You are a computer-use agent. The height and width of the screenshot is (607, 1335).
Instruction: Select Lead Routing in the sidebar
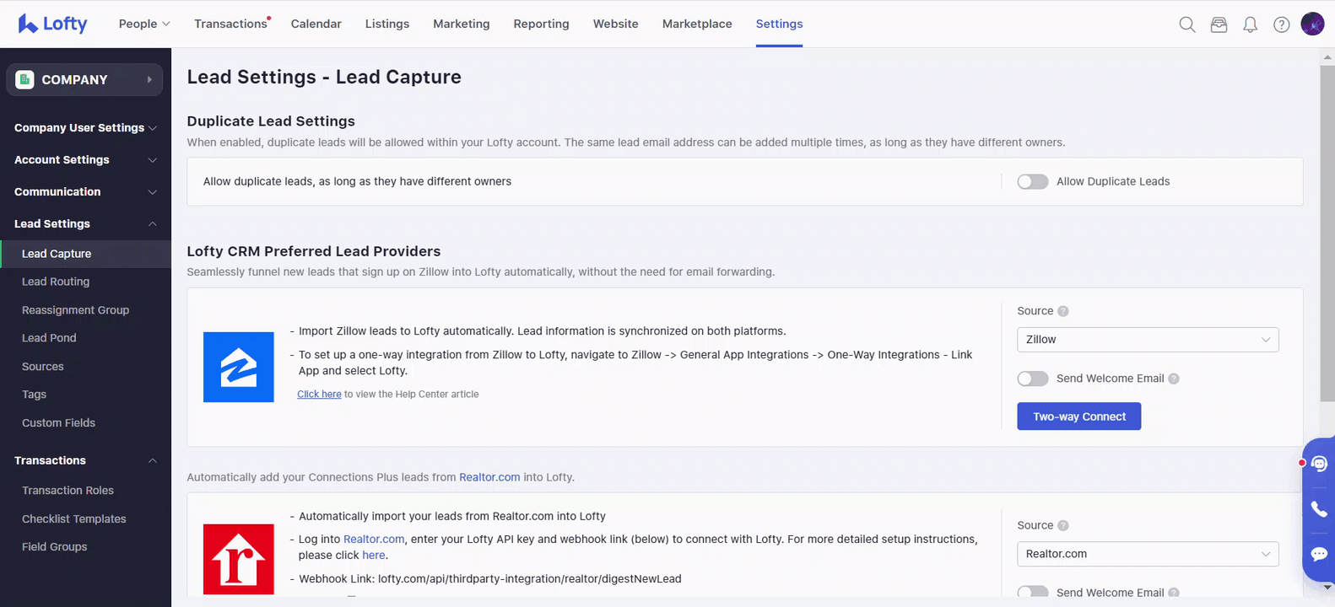click(56, 282)
